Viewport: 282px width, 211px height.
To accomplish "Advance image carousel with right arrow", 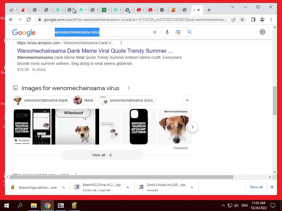I will pyautogui.click(x=192, y=127).
